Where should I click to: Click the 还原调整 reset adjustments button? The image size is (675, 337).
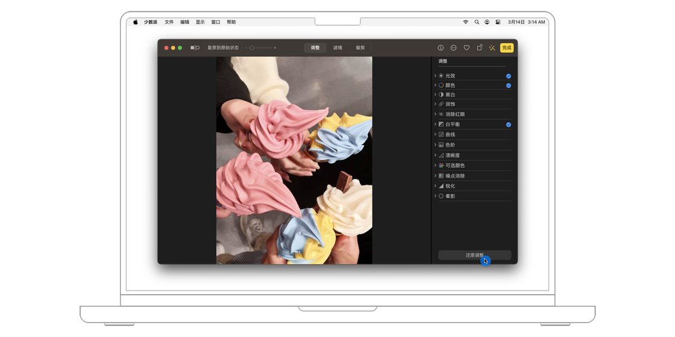click(x=474, y=255)
